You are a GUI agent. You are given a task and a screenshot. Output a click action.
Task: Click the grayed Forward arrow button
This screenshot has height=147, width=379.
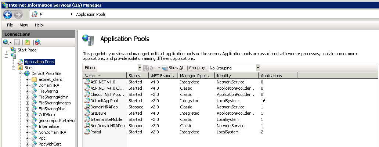tap(18, 15)
